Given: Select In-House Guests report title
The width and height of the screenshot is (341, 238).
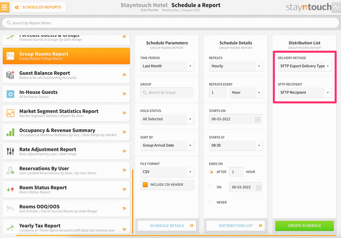Looking at the screenshot, I should click(x=39, y=92).
